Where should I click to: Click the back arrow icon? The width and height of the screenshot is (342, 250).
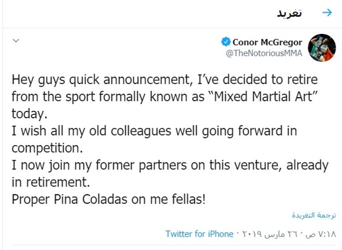pos(327,13)
